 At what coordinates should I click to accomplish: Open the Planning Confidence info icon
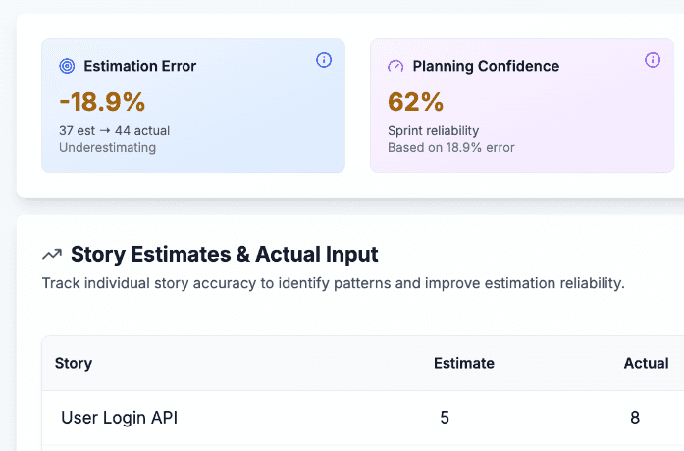[653, 60]
